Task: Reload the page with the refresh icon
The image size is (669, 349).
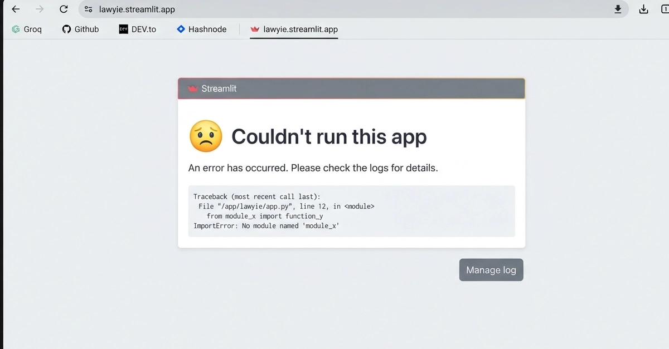Action: [64, 9]
